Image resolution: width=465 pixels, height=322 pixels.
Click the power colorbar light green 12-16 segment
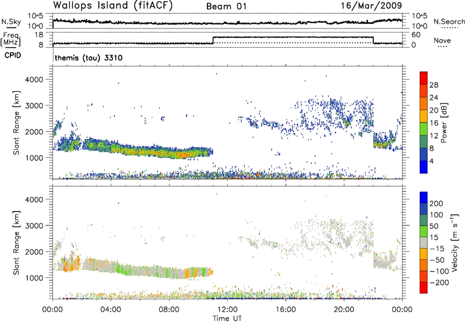[x=424, y=129]
